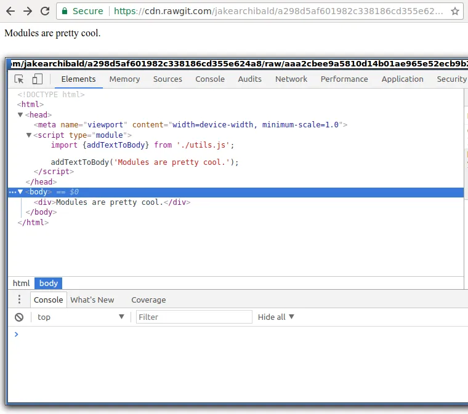Go back using the browser back arrow

(x=10, y=11)
